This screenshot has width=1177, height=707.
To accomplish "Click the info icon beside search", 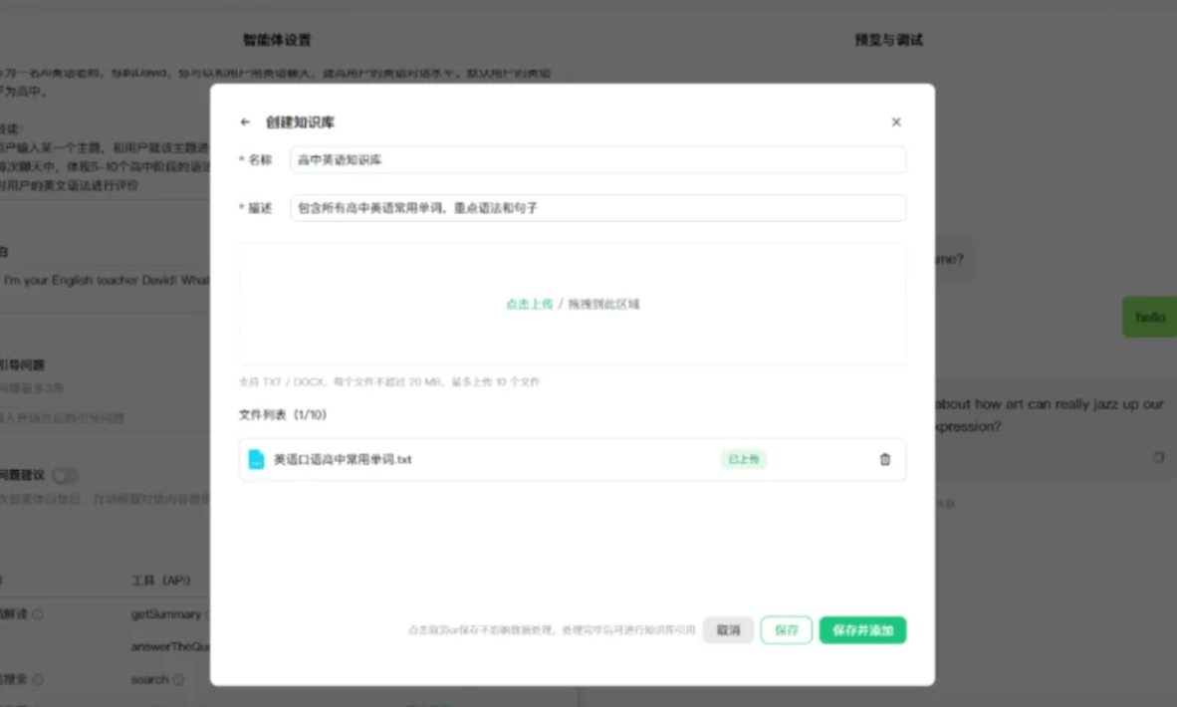I will pos(176,678).
